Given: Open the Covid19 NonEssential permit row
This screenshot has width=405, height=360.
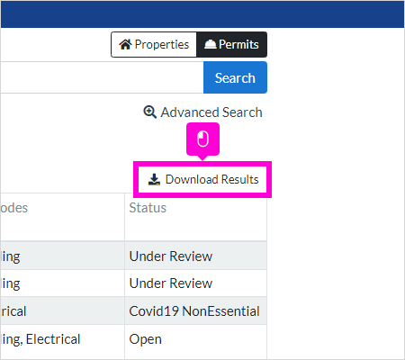Looking at the screenshot, I should tap(133, 310).
